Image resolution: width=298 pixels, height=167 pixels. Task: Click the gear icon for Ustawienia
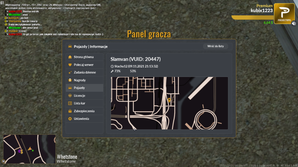coord(70,119)
